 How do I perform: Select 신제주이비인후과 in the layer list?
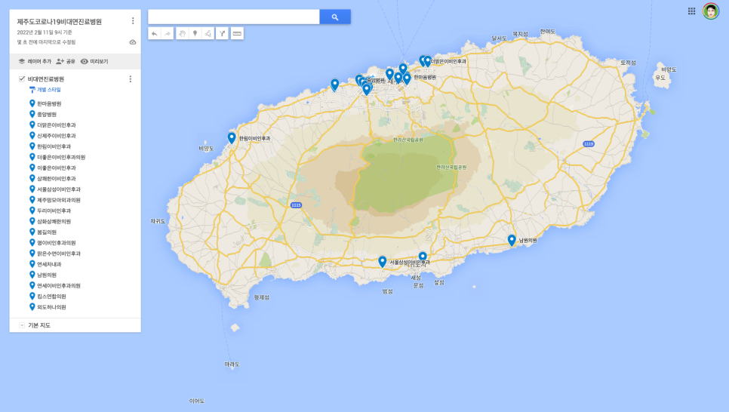[57, 136]
